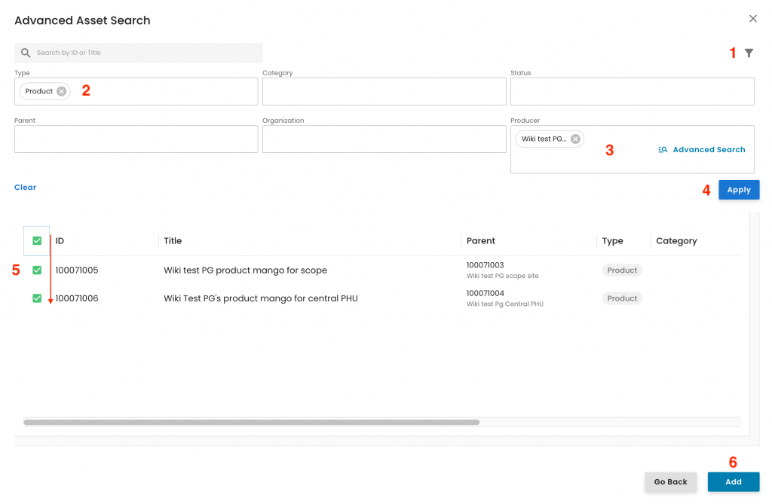The image size is (772, 504).
Task: Remove the Wiki test PG producer chip
Action: (575, 139)
